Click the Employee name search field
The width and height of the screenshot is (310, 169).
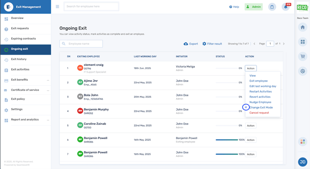pos(81,43)
